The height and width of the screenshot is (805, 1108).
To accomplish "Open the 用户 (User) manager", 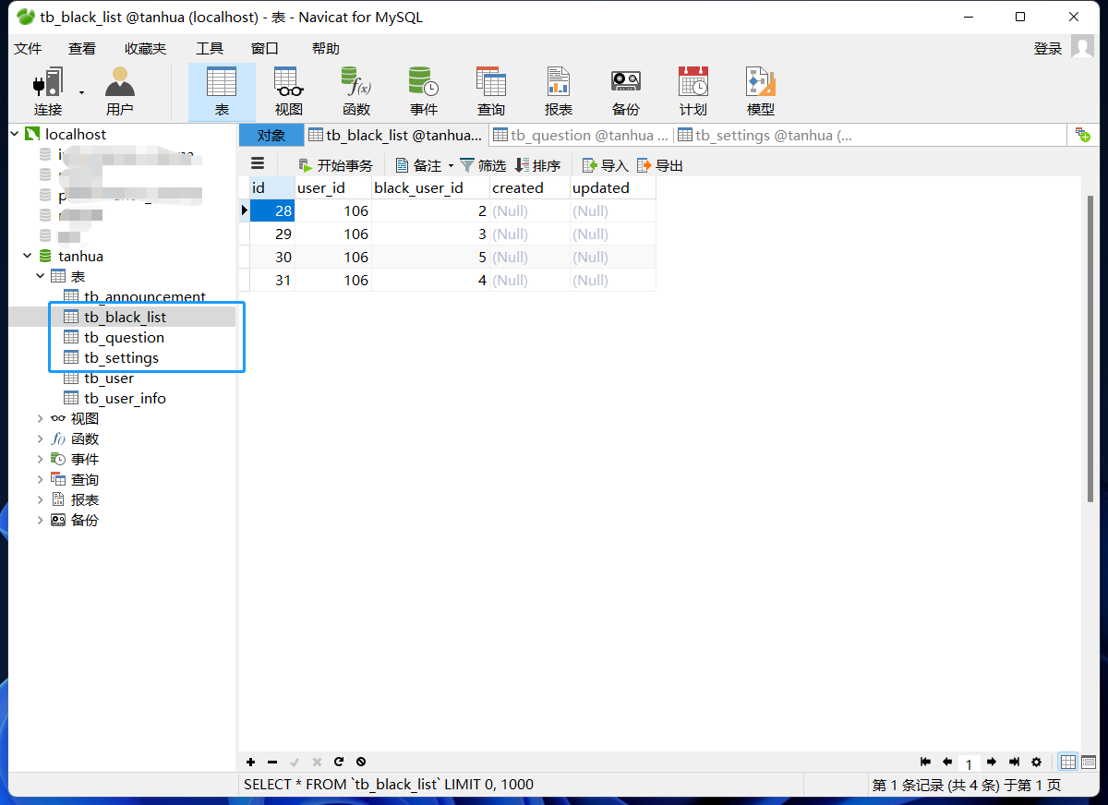I will (x=119, y=92).
